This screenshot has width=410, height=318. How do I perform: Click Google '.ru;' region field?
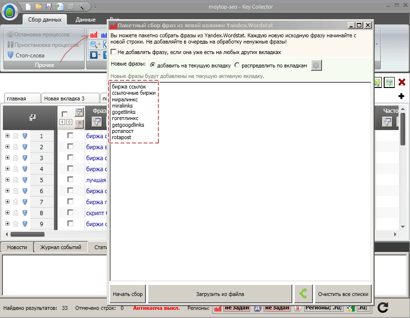click(363, 308)
